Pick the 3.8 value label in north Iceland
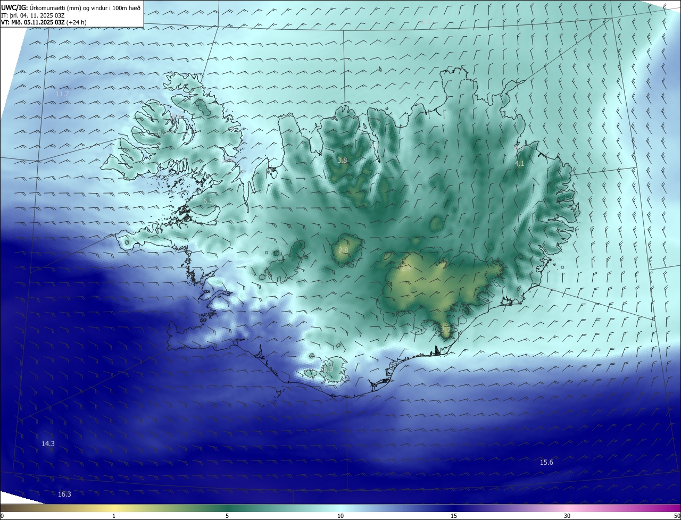Screen dimensions: 681x520 [x=342, y=161]
